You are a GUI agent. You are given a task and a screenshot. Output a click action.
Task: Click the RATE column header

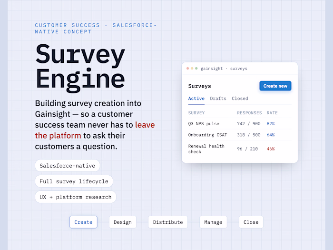272,113
